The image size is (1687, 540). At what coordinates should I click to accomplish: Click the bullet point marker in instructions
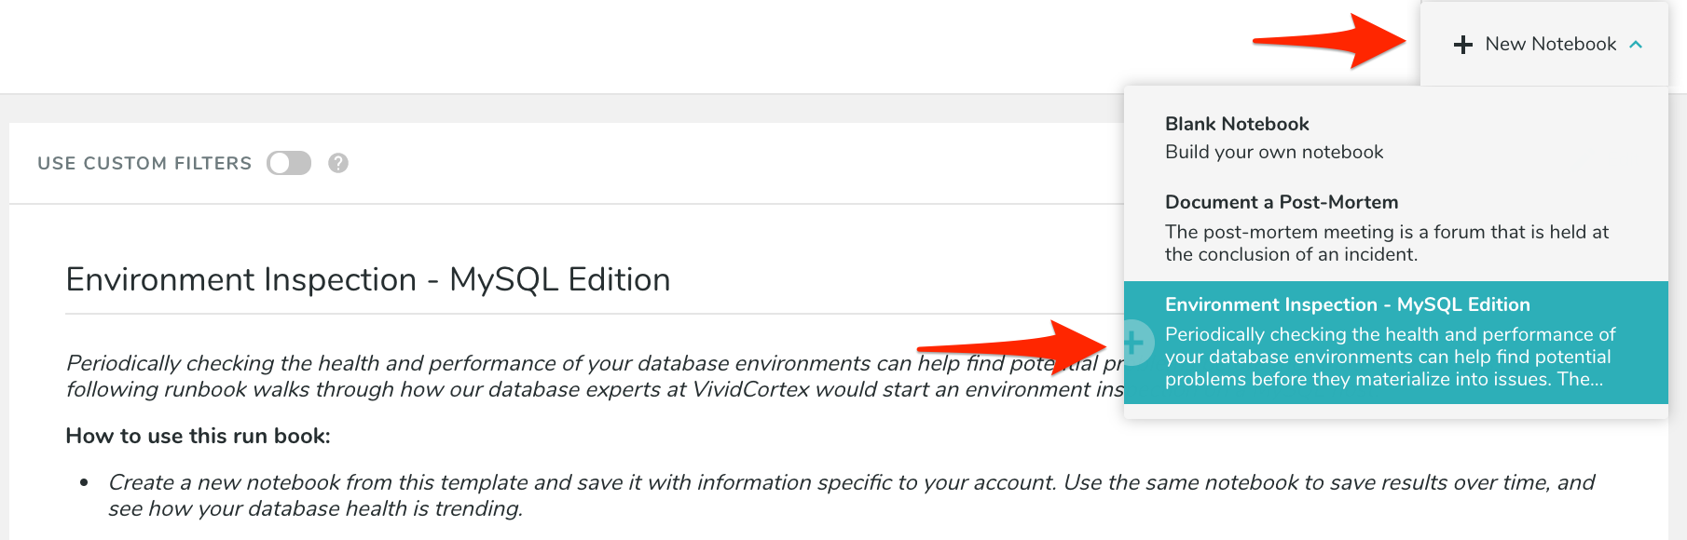84,482
